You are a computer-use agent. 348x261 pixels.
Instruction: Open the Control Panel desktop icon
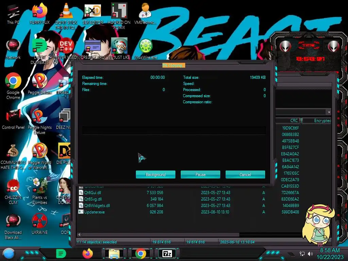[x=13, y=119]
